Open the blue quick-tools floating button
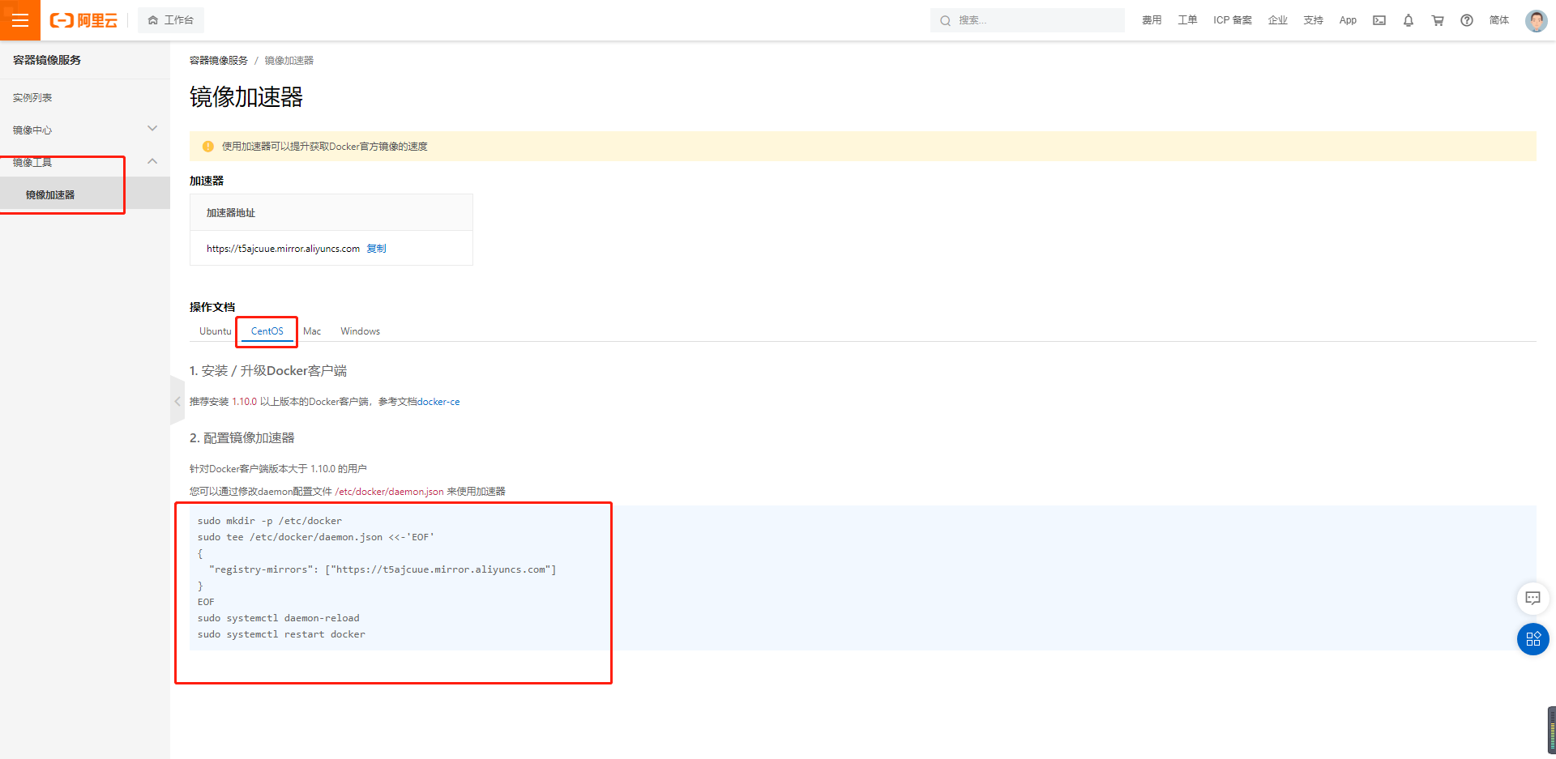The image size is (1556, 759). pyautogui.click(x=1532, y=639)
